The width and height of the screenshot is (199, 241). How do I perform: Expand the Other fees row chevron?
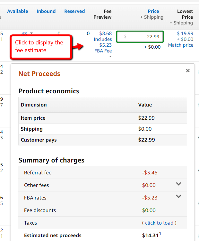[x=178, y=184]
